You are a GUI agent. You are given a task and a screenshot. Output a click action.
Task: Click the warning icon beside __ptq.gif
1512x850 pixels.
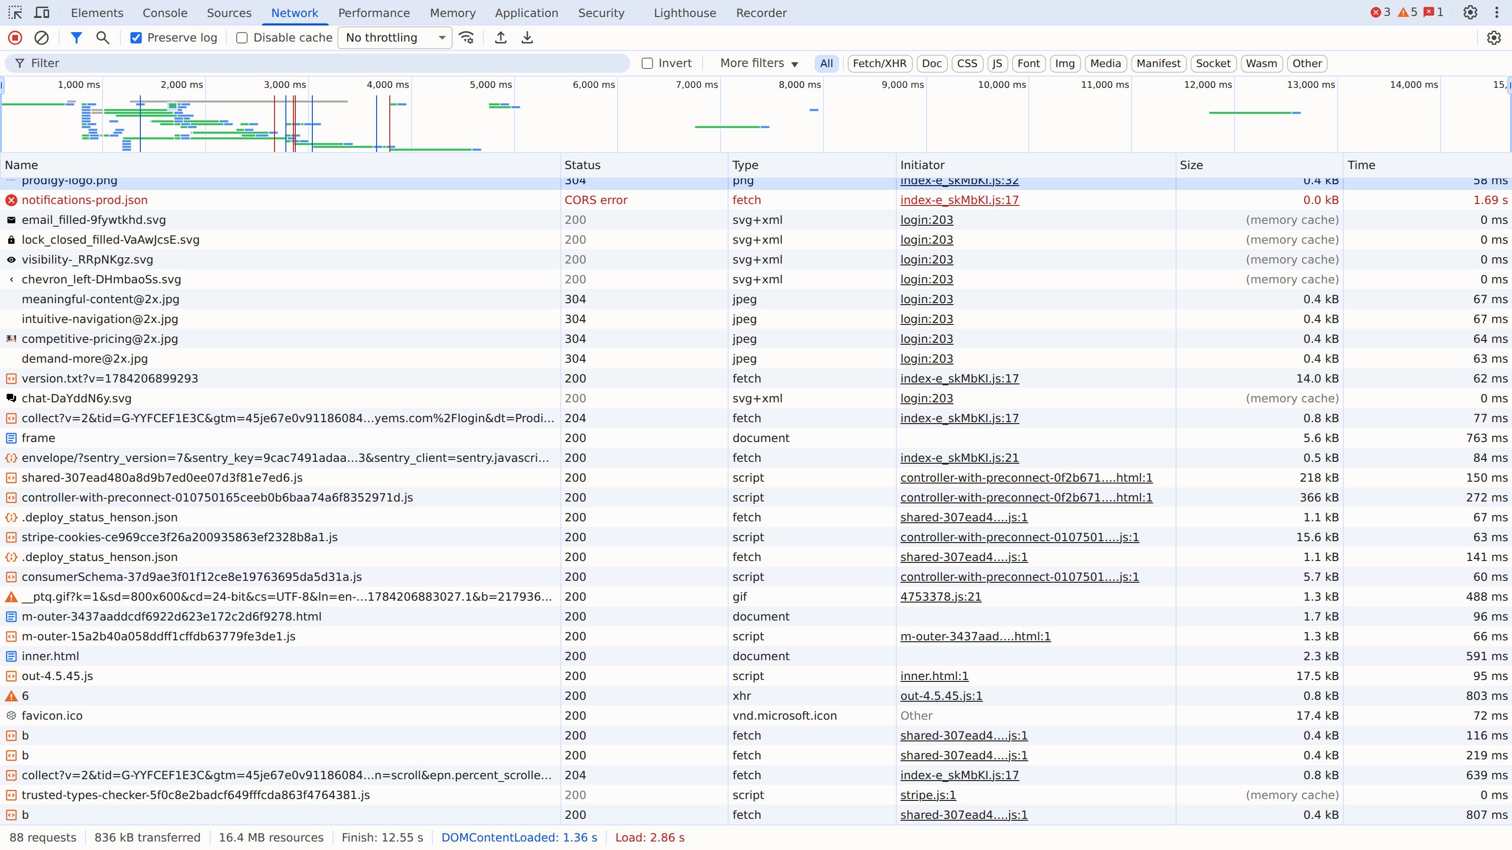tap(11, 596)
